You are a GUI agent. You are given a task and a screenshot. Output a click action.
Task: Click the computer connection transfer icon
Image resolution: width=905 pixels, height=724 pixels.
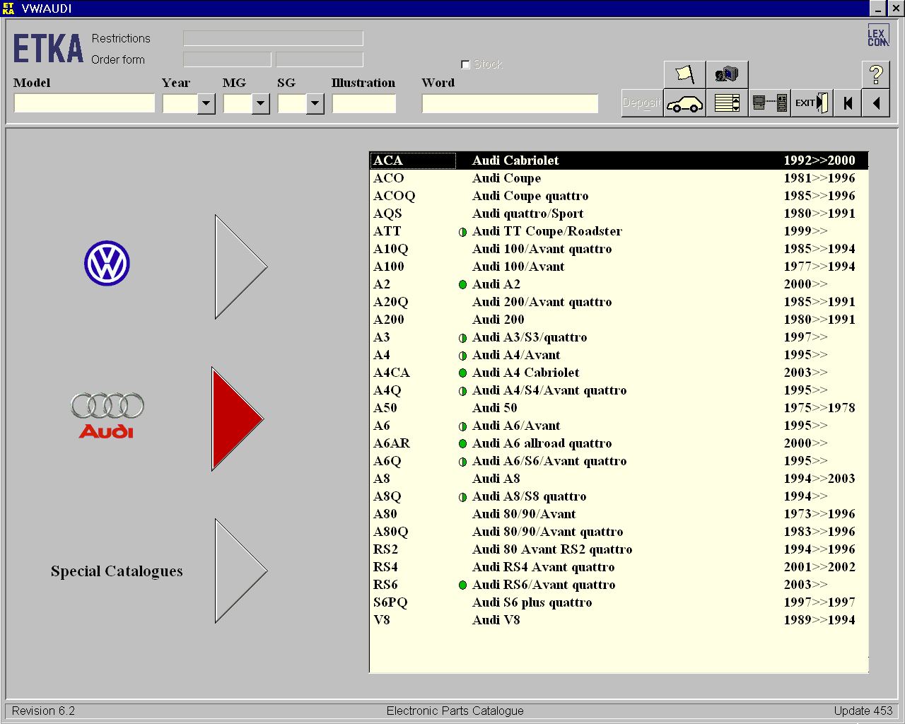pyautogui.click(x=769, y=103)
